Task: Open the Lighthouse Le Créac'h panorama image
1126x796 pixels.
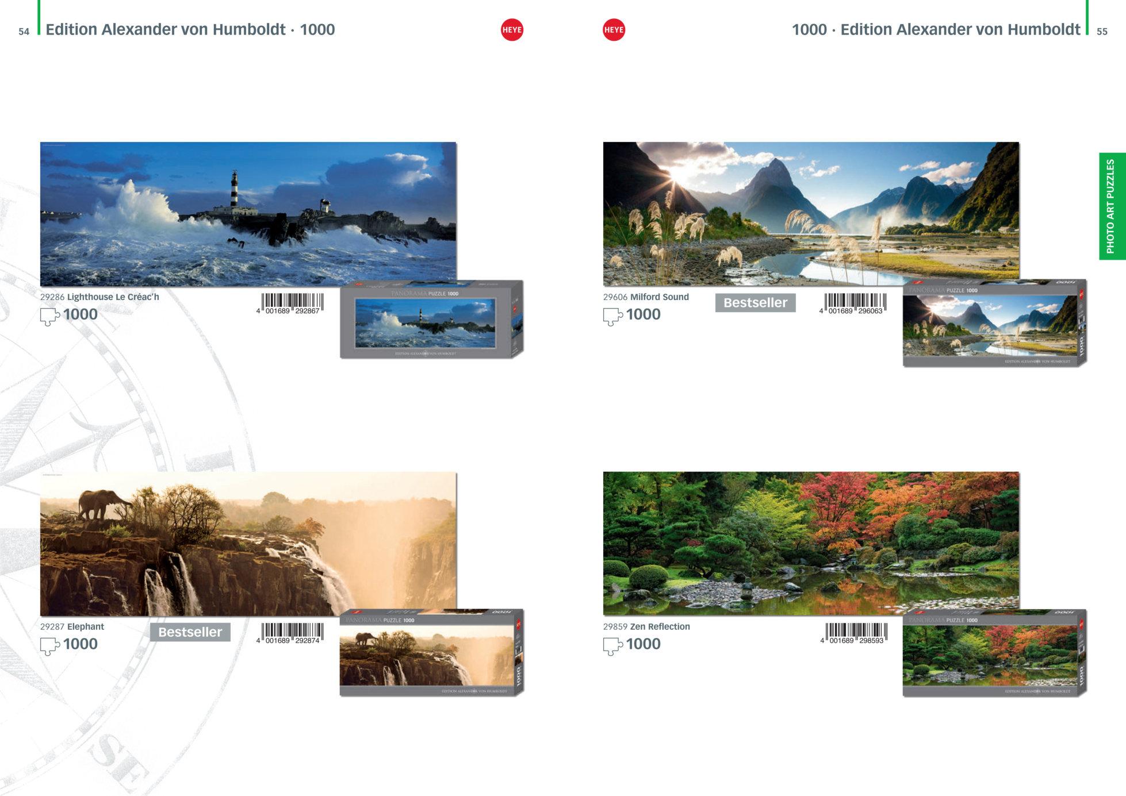Action: tap(248, 213)
